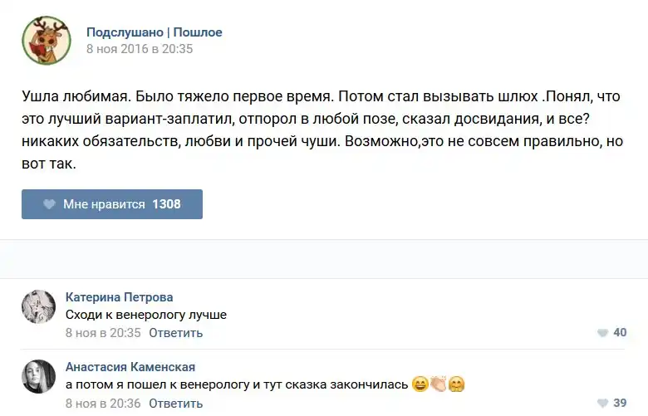Like Катерина Петрова's comment with the heart icon
Image resolution: width=648 pixels, height=416 pixels.
602,333
